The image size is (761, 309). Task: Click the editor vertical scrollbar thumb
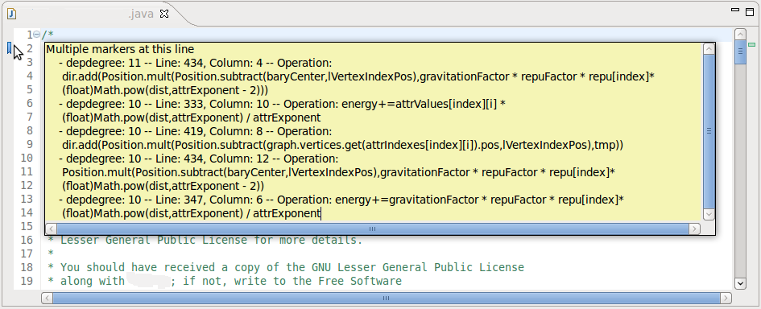click(x=740, y=52)
